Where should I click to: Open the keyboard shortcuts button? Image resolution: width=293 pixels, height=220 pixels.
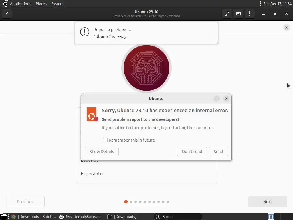(x=238, y=14)
